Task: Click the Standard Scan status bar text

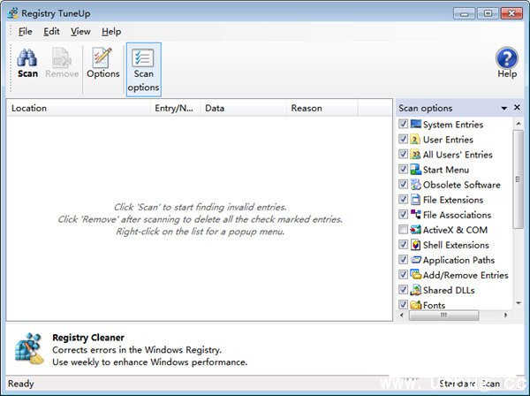Action: [x=470, y=384]
